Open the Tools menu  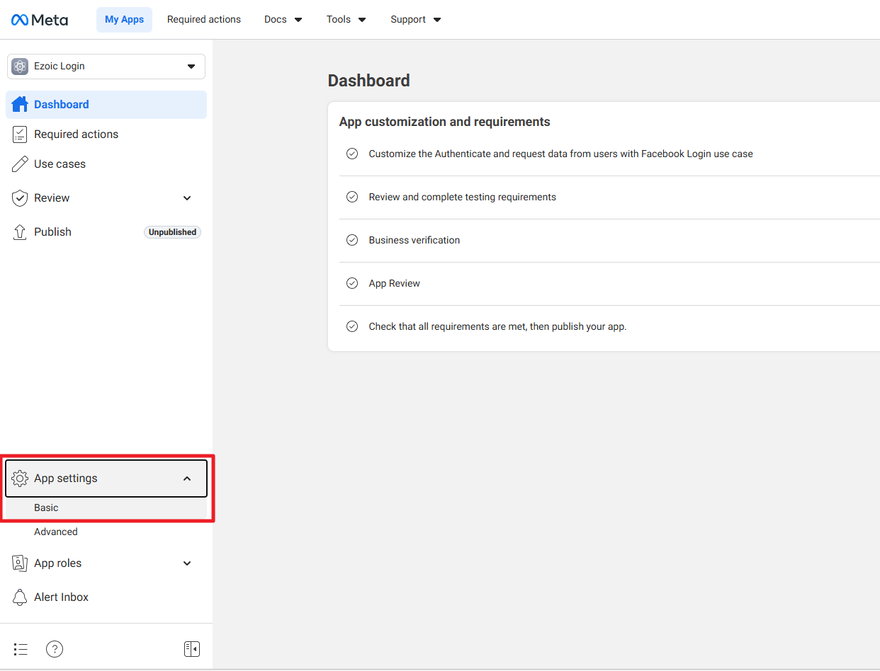coord(346,20)
